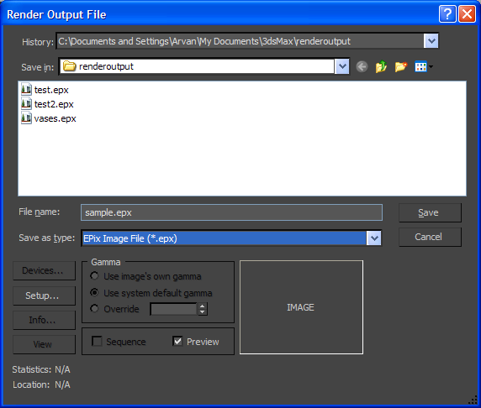
Task: Expand the History path dropdown
Action: [431, 41]
